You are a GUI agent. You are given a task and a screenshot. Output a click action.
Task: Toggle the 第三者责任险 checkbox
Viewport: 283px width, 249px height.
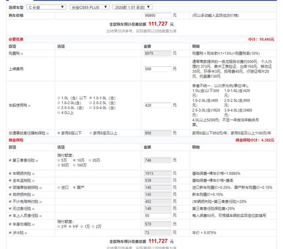click(x=10, y=160)
